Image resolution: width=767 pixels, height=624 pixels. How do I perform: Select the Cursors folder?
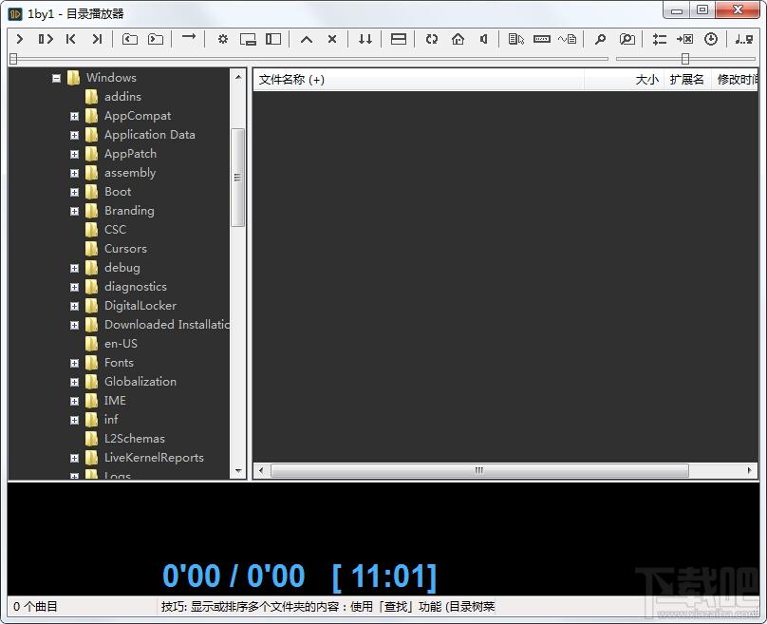pos(125,249)
